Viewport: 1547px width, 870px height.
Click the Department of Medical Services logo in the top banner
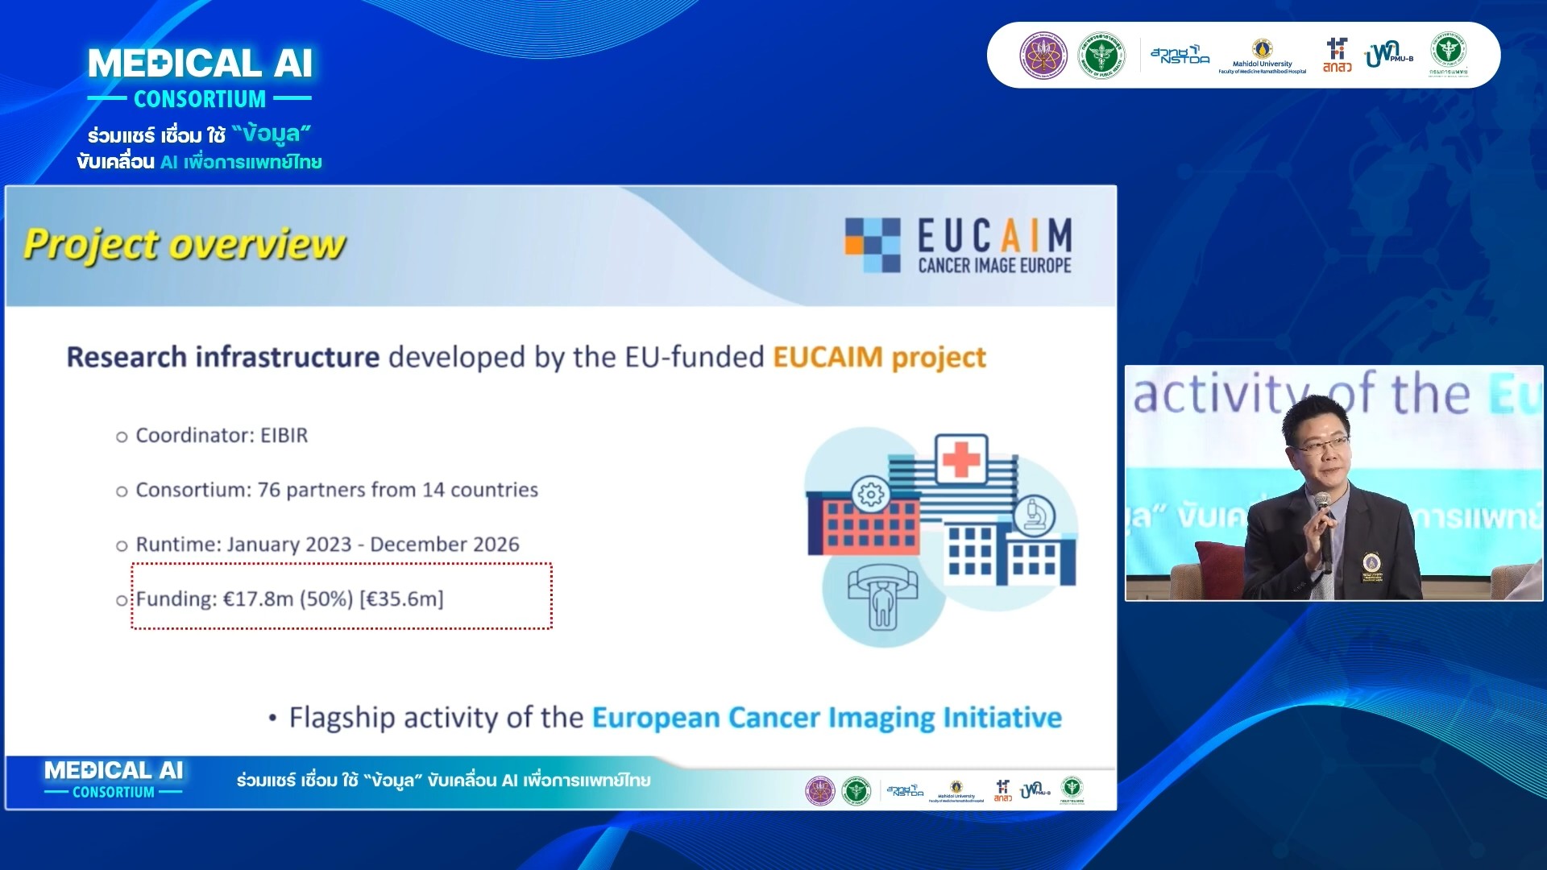click(x=1448, y=55)
